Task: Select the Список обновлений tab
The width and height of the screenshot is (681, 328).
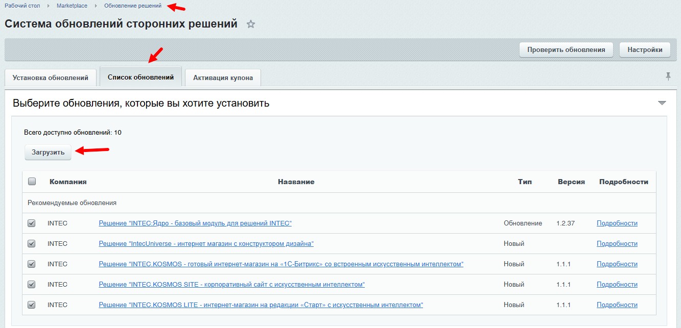Action: click(x=141, y=77)
